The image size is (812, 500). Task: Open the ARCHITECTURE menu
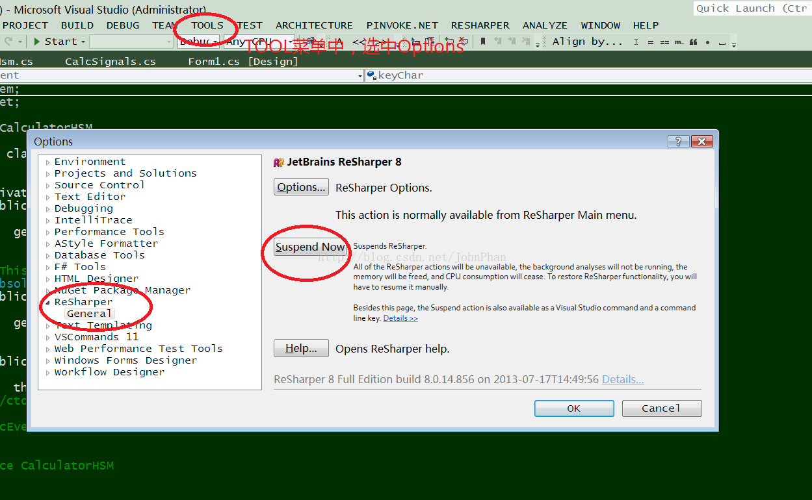[x=314, y=25]
